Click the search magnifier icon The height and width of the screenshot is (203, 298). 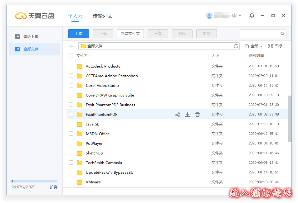282,34
